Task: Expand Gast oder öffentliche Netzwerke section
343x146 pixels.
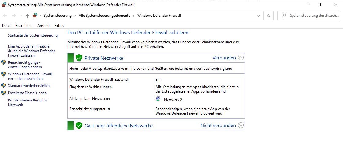Action: click(x=241, y=125)
